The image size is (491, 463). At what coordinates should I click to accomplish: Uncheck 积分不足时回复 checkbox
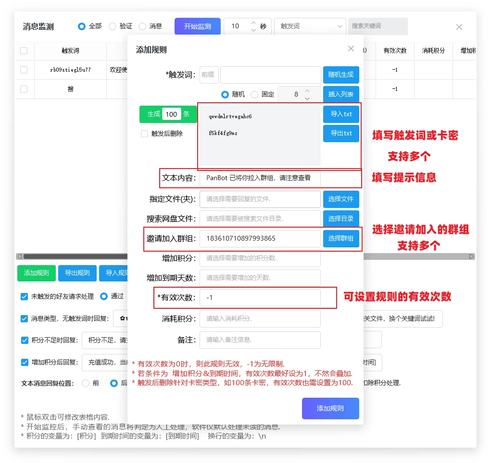(25, 340)
